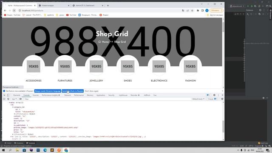Collapse the category_id object node
Viewport: 272px width, 153px height.
13,107
